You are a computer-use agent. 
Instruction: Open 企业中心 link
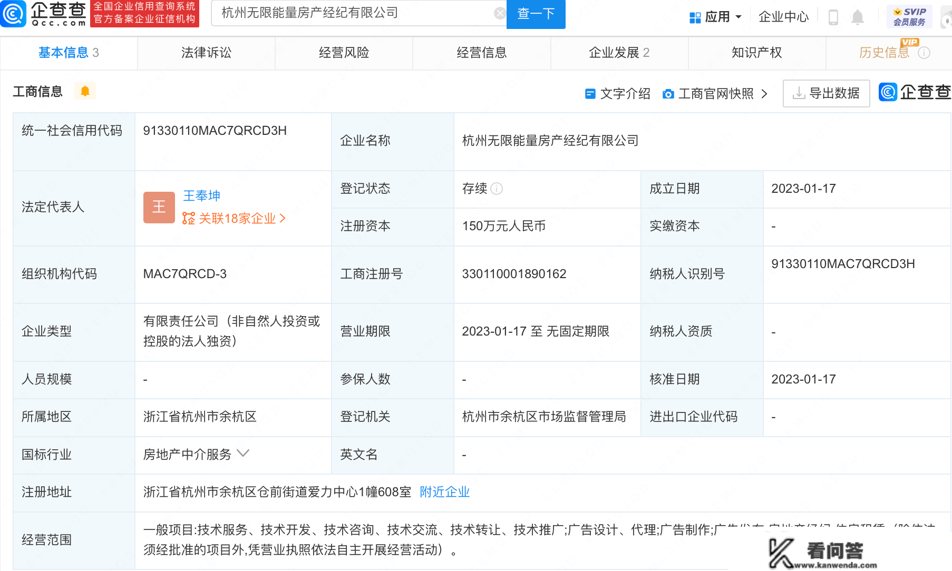(x=783, y=17)
